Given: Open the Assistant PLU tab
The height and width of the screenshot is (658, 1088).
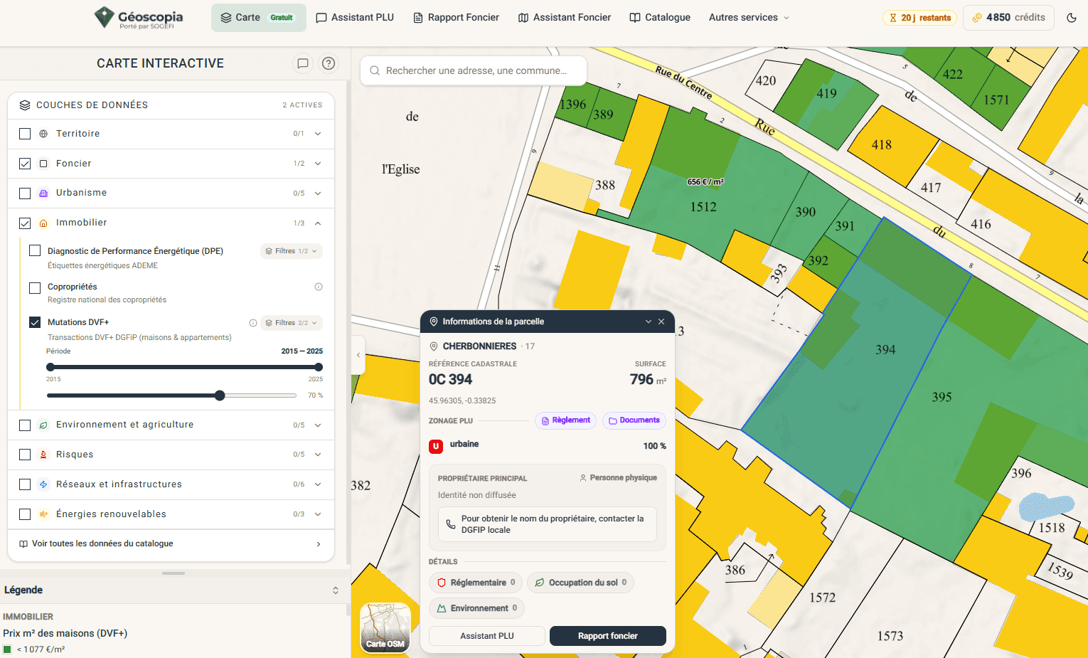Looking at the screenshot, I should [x=355, y=18].
